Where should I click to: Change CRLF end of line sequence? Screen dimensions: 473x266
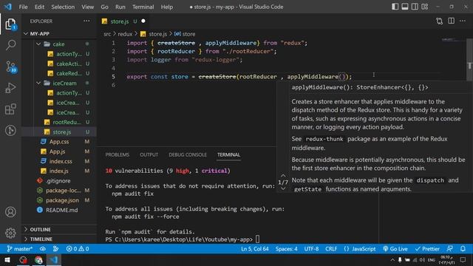click(x=331, y=249)
